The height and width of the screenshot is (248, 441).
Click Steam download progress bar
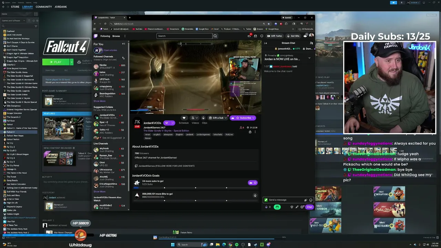pyautogui.click(x=219, y=238)
